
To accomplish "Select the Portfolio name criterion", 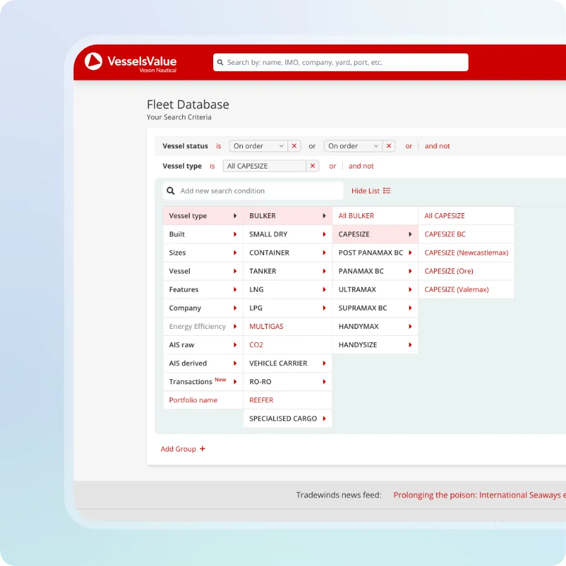I will pyautogui.click(x=193, y=400).
